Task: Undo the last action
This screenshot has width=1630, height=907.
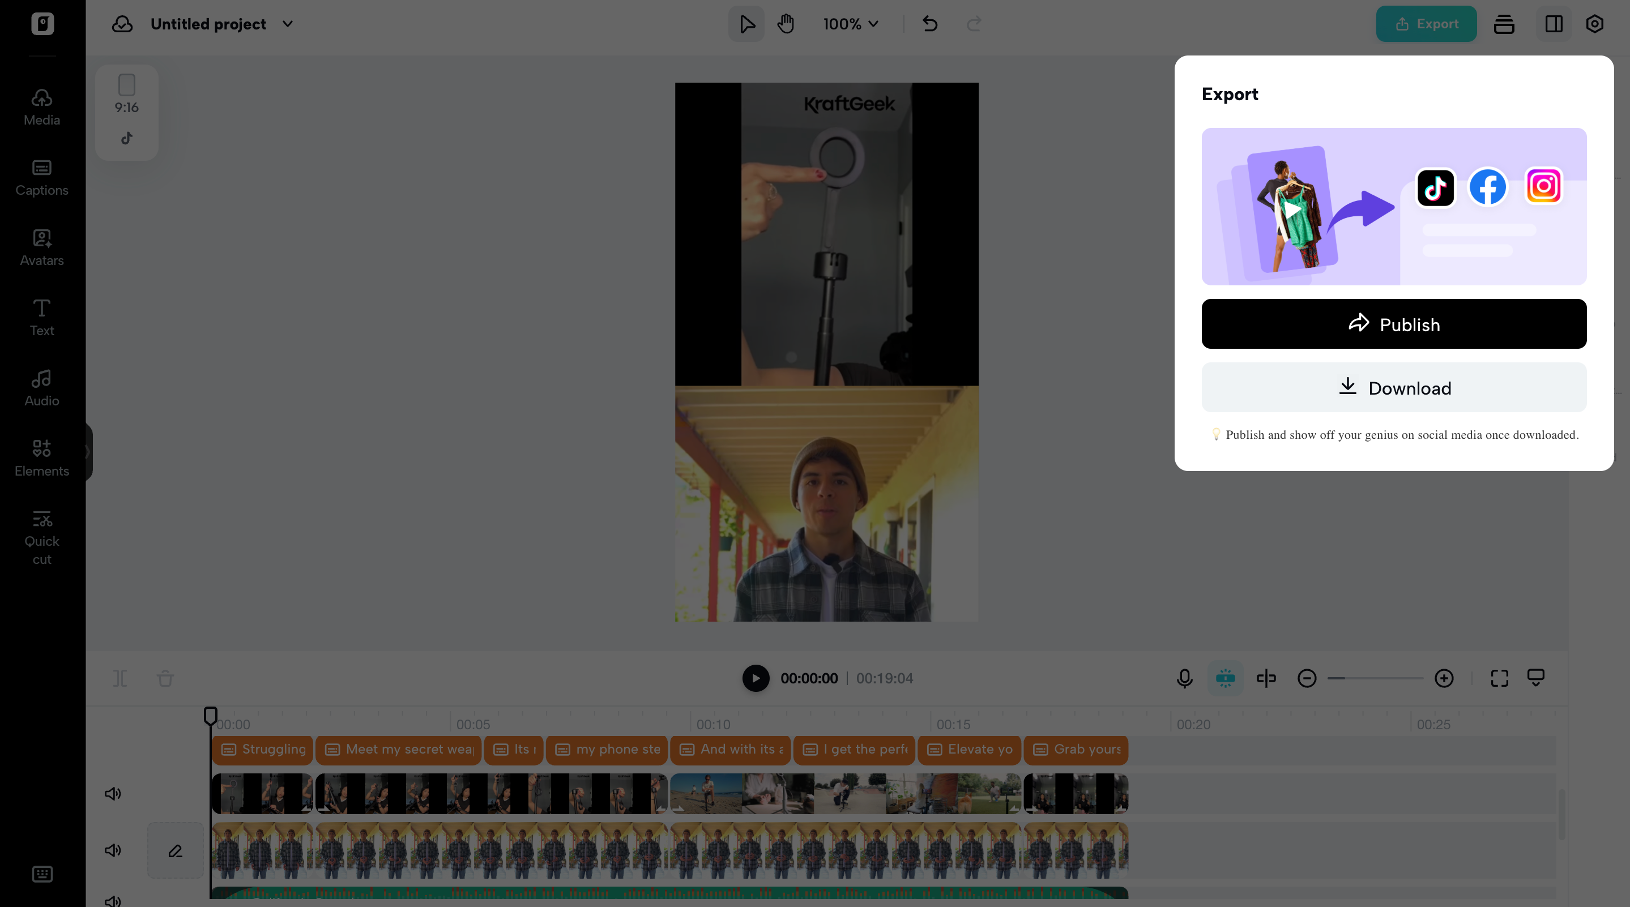Action: [x=930, y=24]
